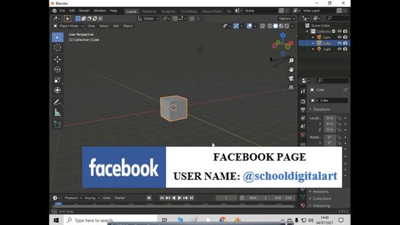Toggle X-ray display in viewport header
The height and width of the screenshot is (225, 400).
[262, 26]
